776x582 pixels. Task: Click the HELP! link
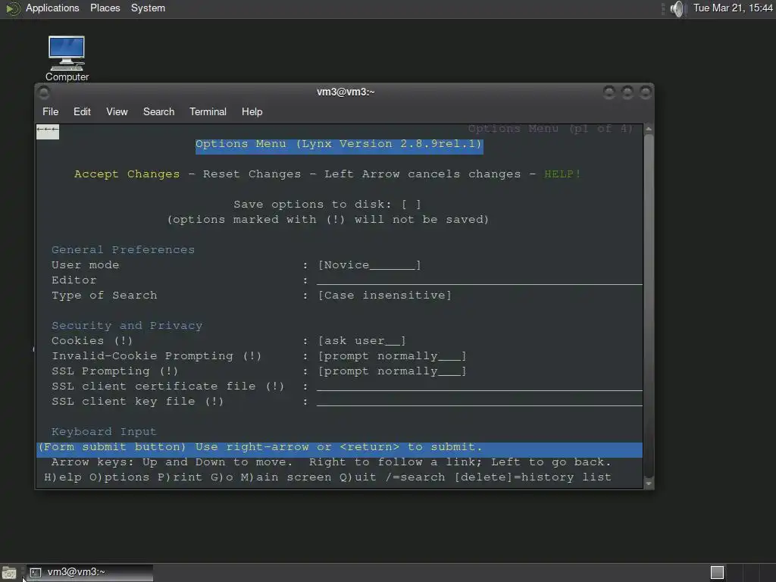(x=562, y=174)
